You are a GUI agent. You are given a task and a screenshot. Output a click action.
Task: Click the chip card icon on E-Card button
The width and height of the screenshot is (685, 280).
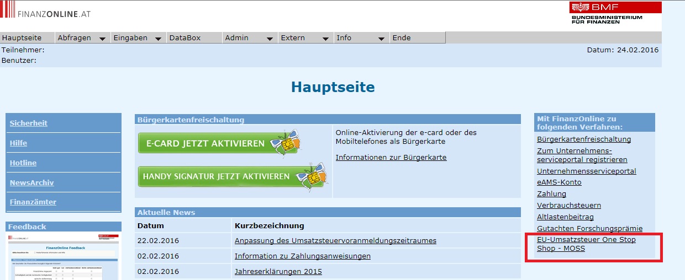[287, 144]
